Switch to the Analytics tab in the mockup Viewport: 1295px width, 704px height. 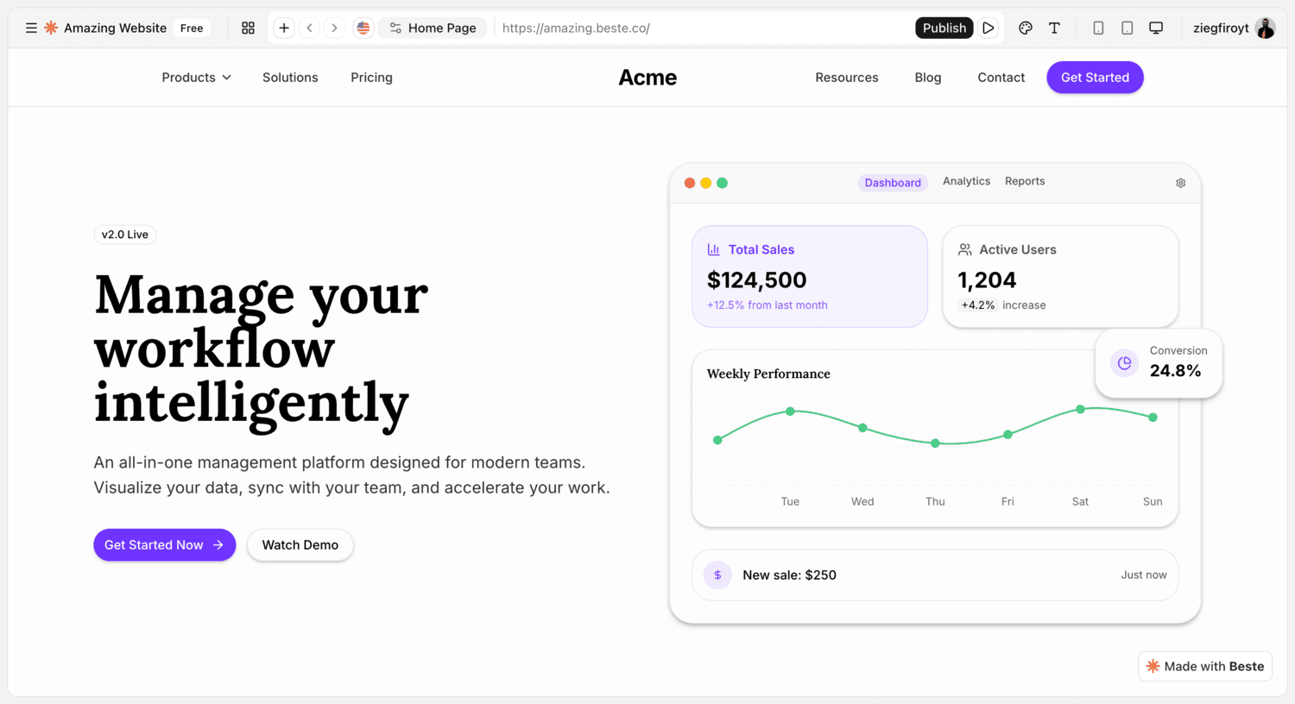[x=966, y=181]
